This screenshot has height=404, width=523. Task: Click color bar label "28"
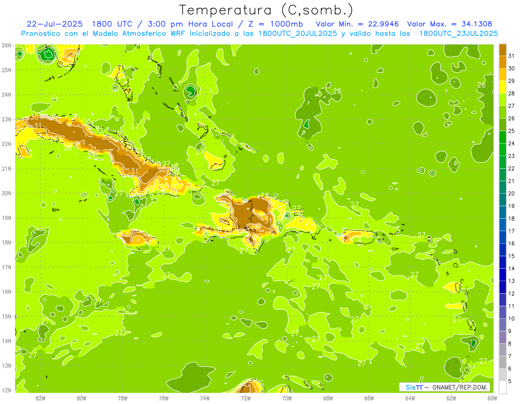[x=512, y=93]
